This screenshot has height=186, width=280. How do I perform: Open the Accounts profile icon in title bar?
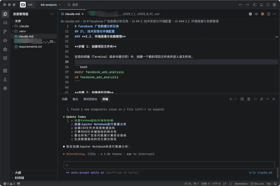click(274, 5)
